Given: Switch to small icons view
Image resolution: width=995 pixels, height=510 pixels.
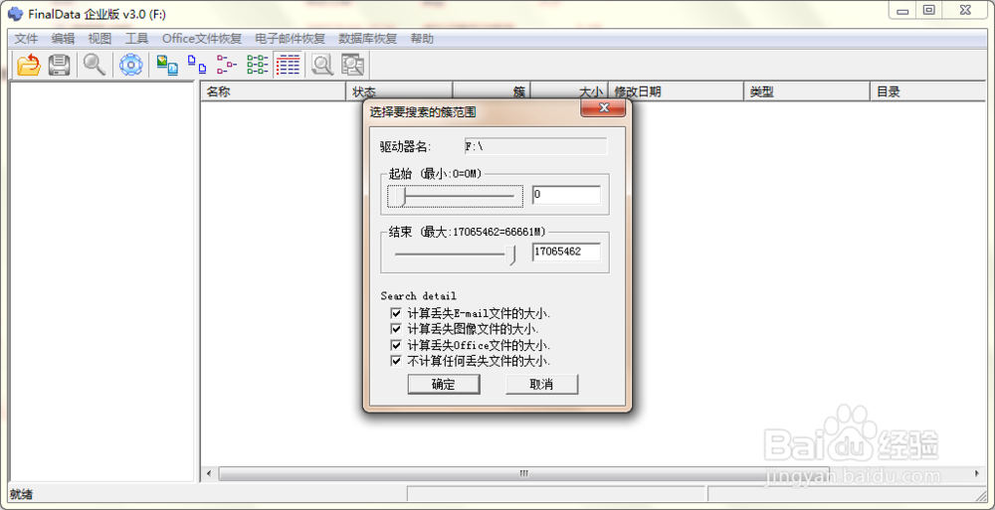Looking at the screenshot, I should click(197, 65).
